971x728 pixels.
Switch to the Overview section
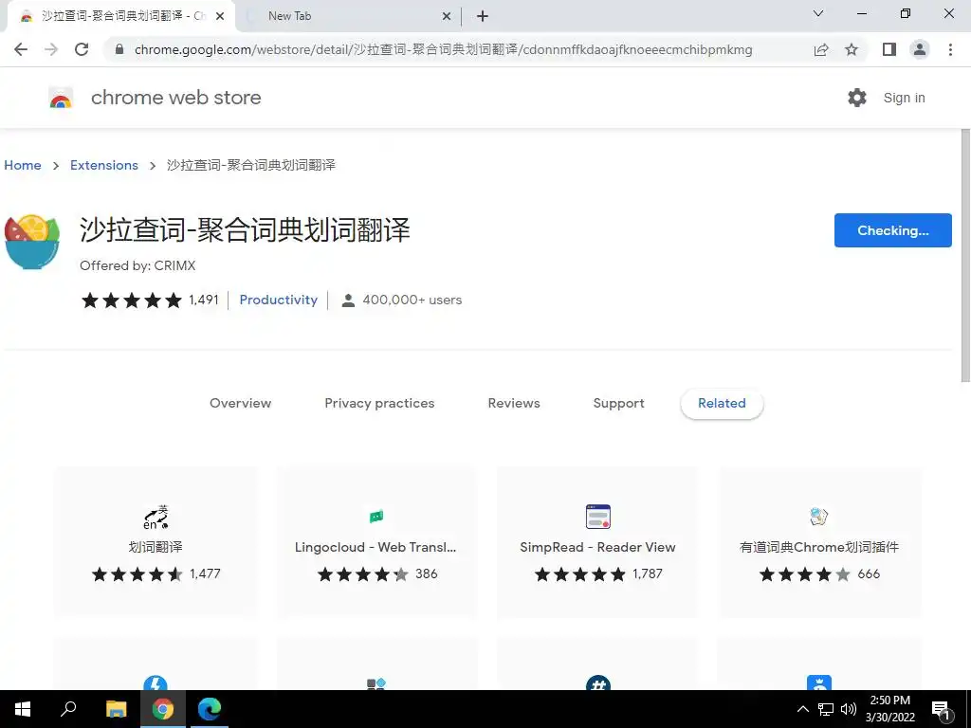pos(240,403)
